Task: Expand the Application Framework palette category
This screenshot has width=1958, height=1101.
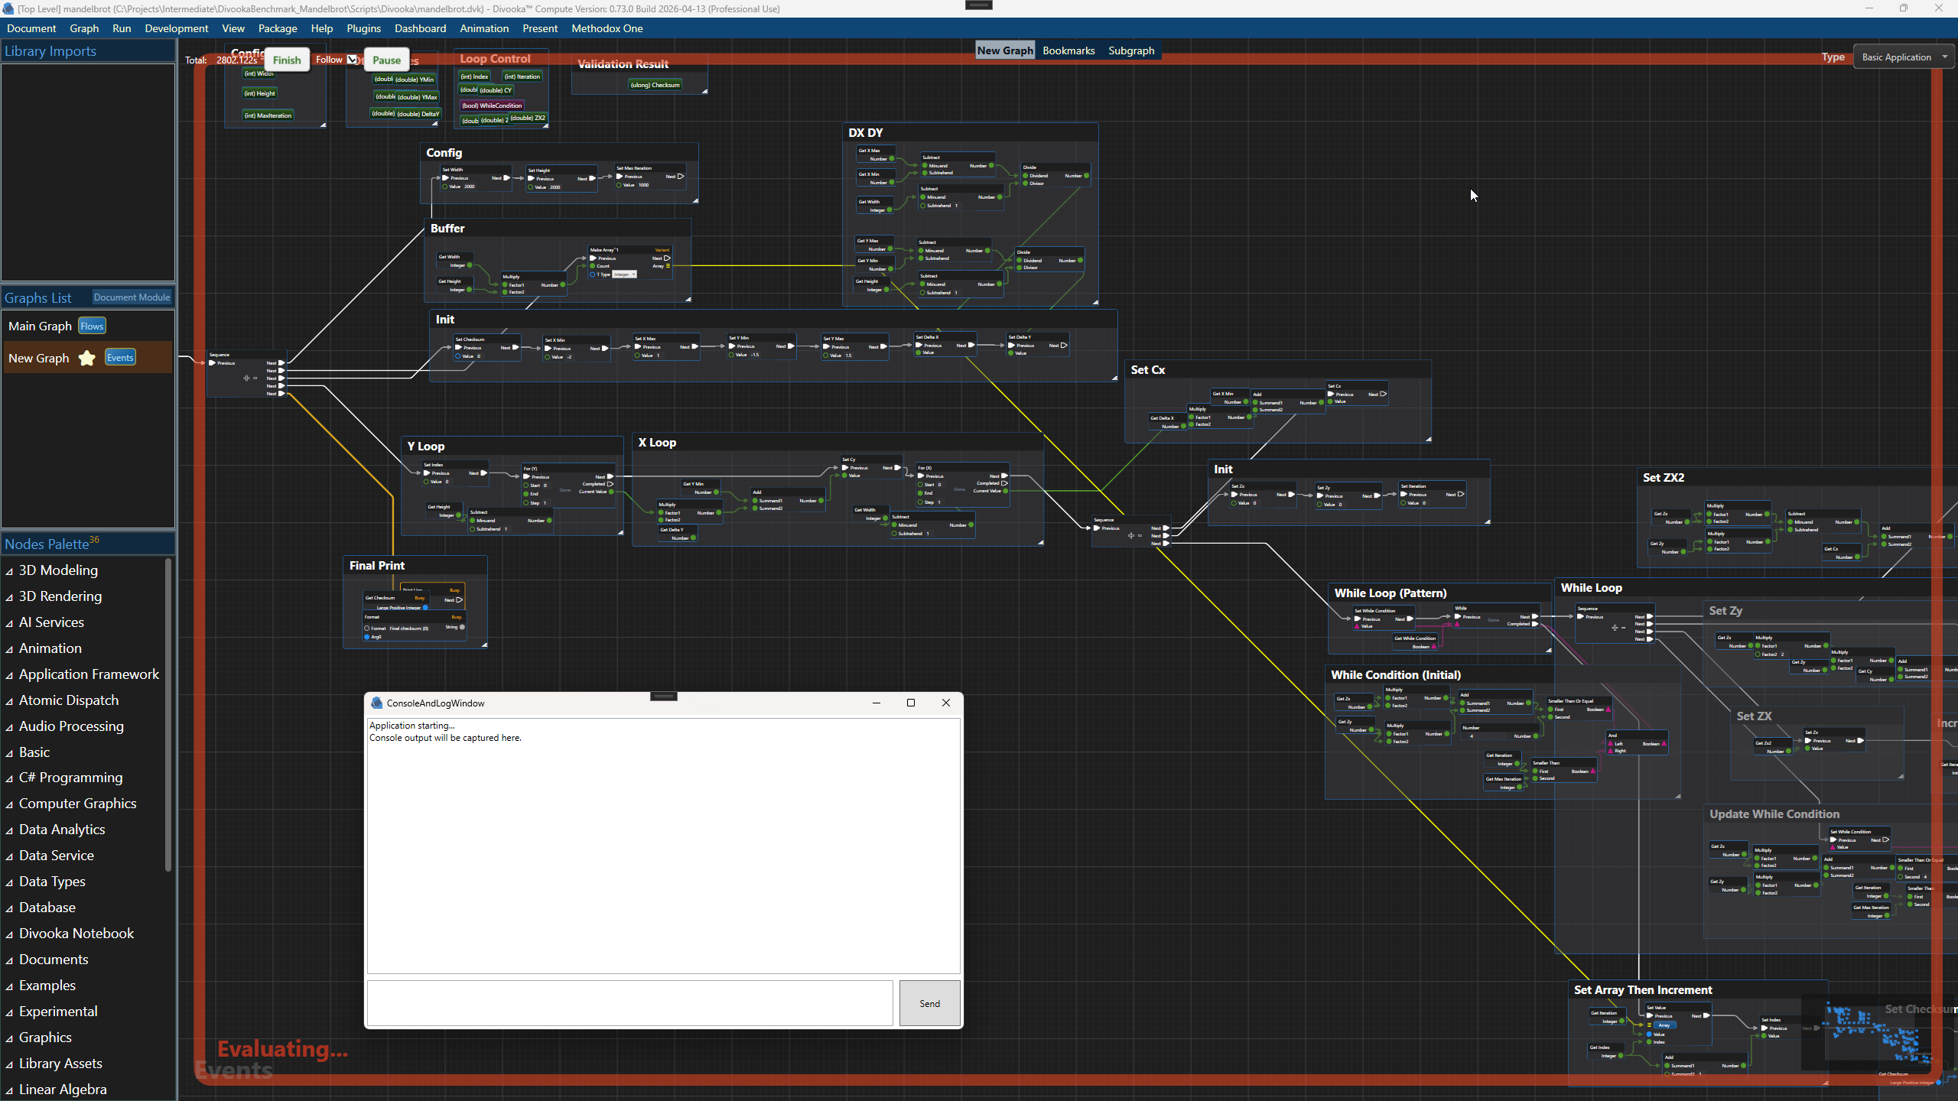Action: pos(9,675)
